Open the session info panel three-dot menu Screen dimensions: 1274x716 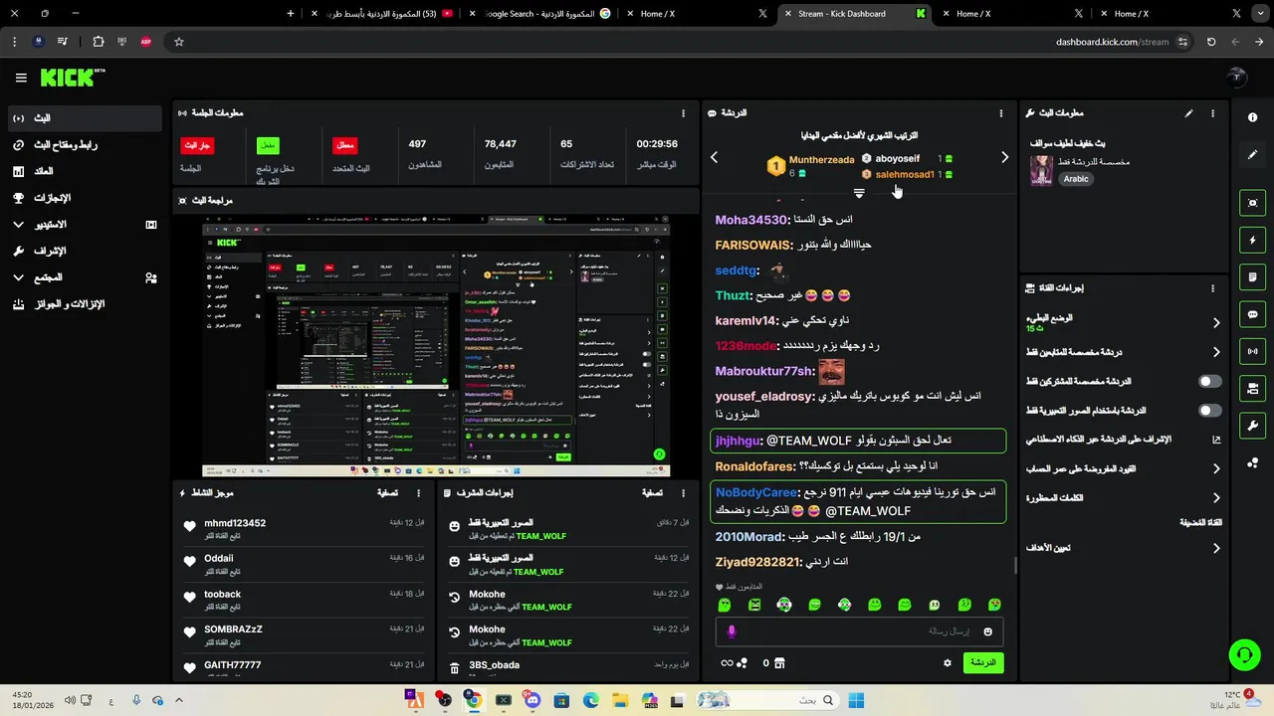(683, 113)
